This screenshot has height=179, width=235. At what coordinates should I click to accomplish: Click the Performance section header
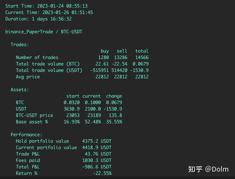(x=26, y=134)
